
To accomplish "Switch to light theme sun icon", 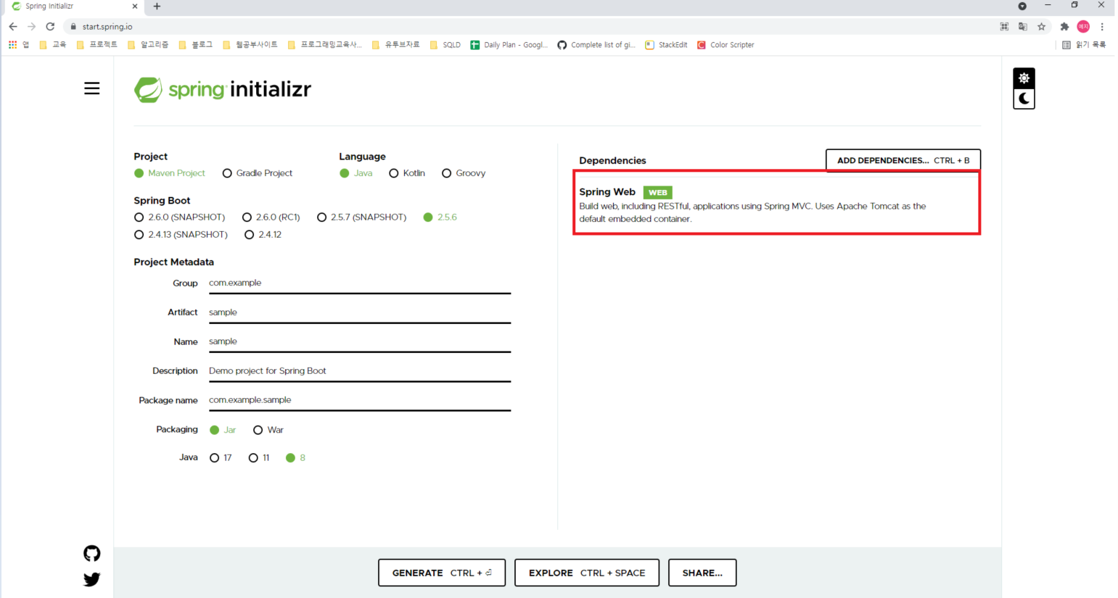I will pos(1024,78).
